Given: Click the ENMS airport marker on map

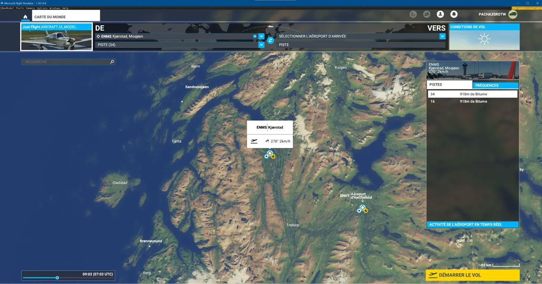Looking at the screenshot, I should point(270,153).
